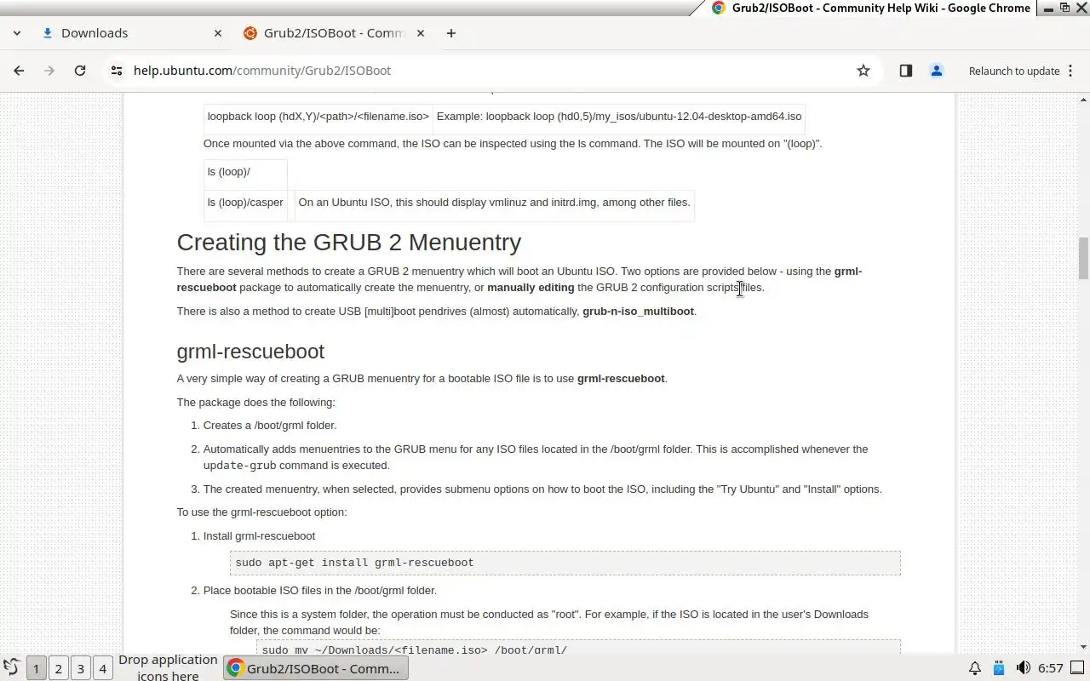
Task: Close the Downloads tab
Action: click(218, 33)
